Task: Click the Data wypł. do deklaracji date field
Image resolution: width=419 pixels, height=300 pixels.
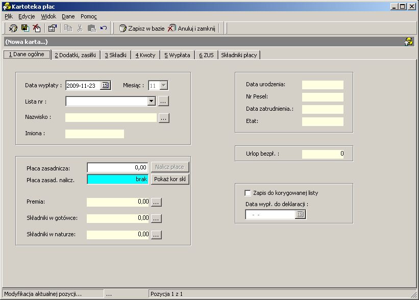Action: (x=270, y=214)
